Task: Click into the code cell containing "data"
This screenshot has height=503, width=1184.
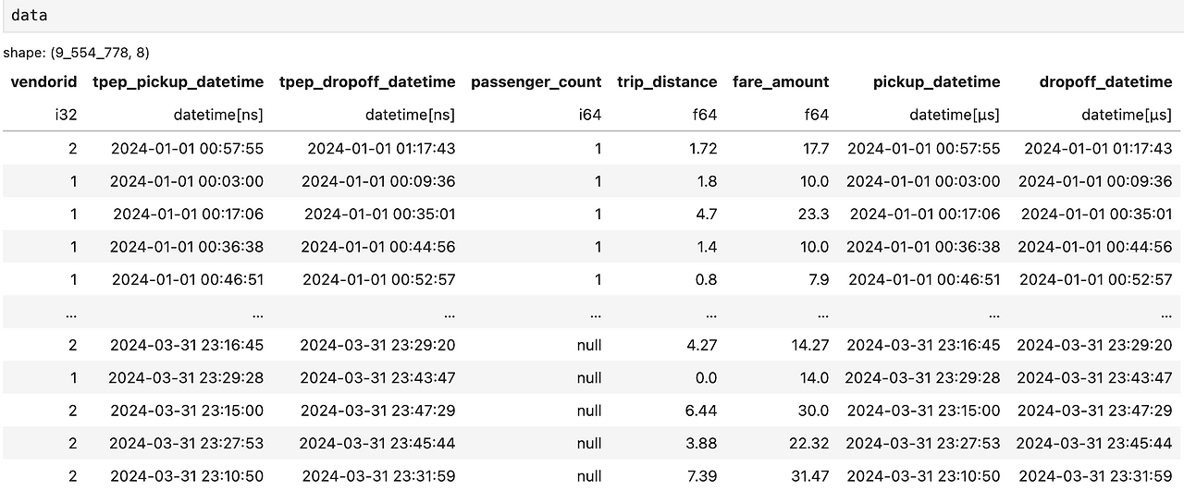Action: click(x=592, y=16)
